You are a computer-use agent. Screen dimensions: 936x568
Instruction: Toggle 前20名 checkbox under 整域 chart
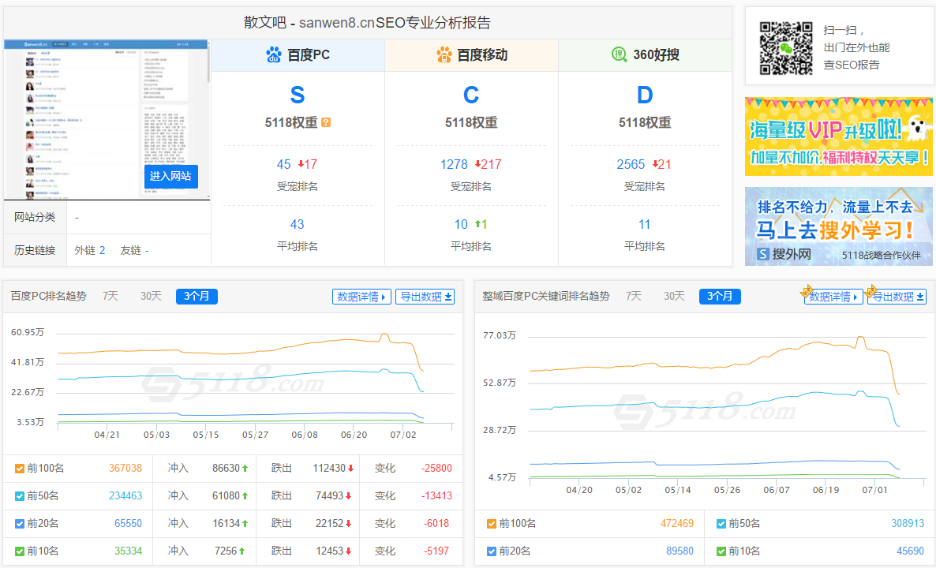491,551
